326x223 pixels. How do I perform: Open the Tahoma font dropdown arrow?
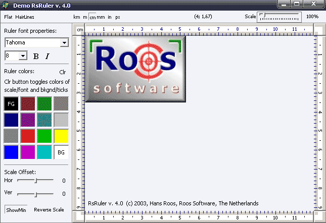pos(65,43)
